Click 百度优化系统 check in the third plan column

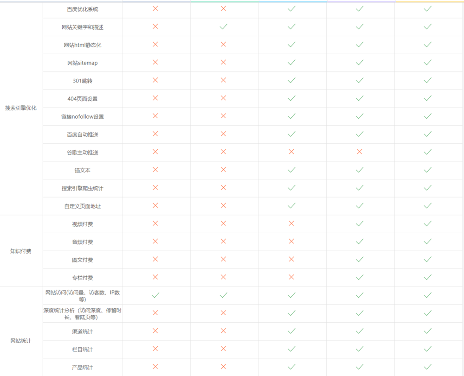click(x=291, y=9)
